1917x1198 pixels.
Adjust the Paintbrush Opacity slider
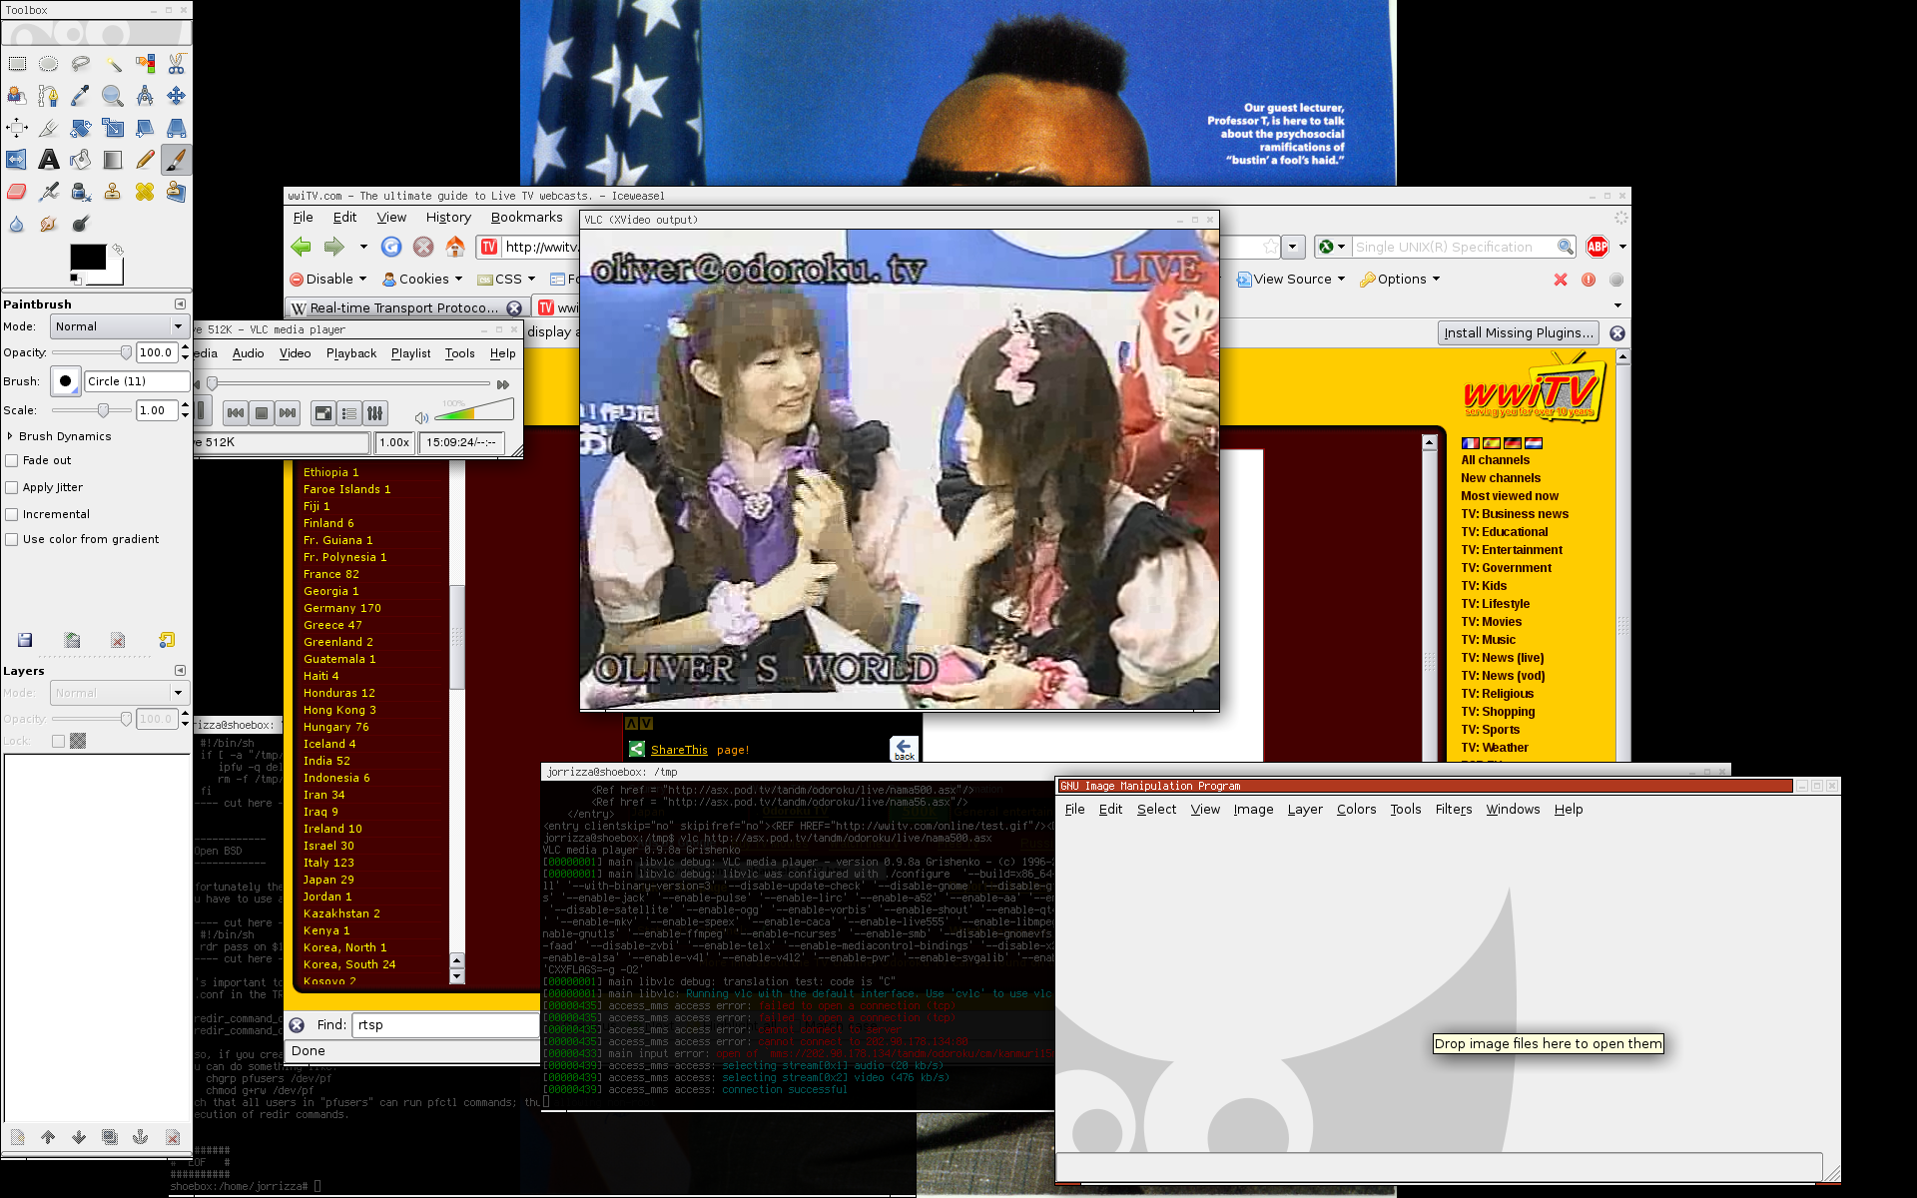(x=92, y=352)
